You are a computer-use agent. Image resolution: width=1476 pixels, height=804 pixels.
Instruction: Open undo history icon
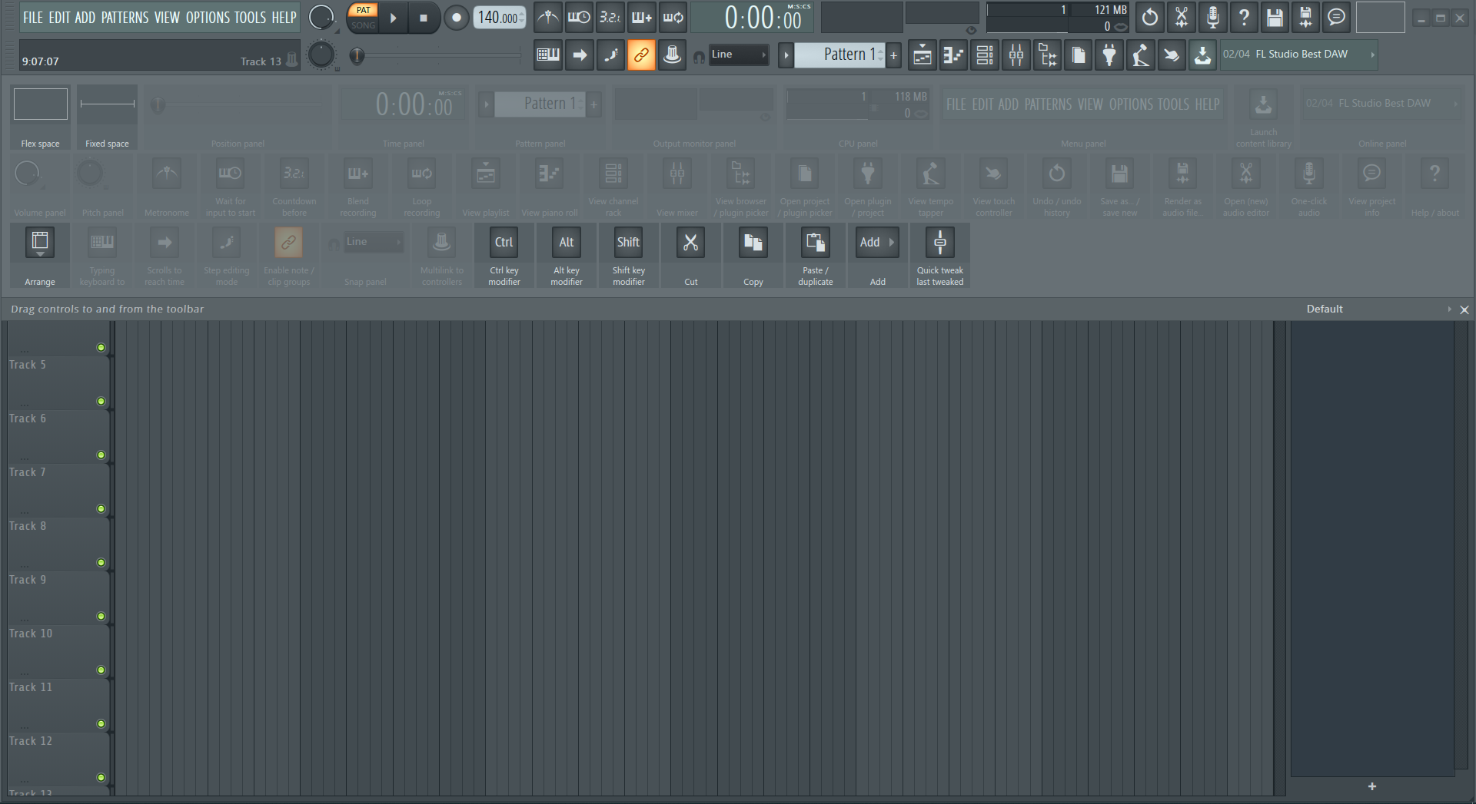tap(1150, 18)
